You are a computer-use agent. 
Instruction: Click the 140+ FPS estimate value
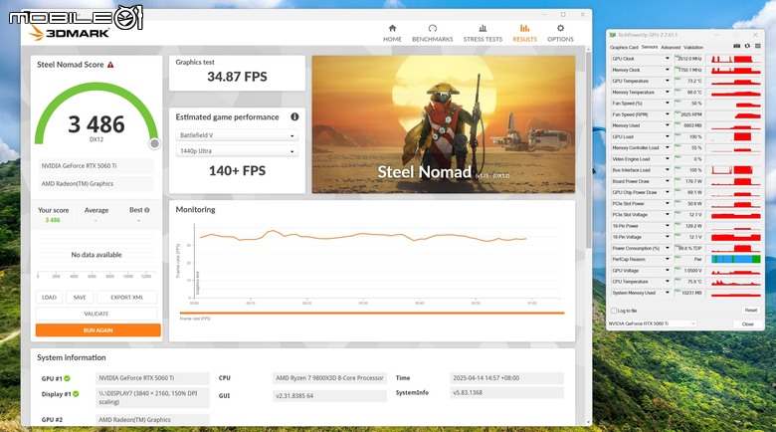(x=237, y=171)
